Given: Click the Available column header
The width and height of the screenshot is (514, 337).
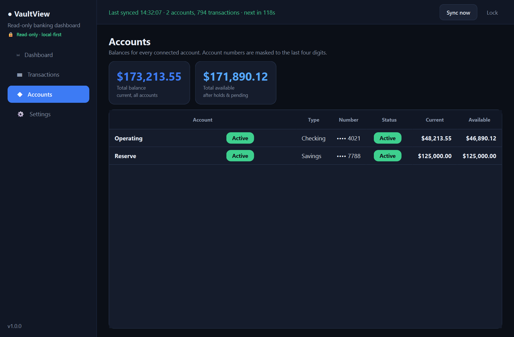Looking at the screenshot, I should pos(479,120).
